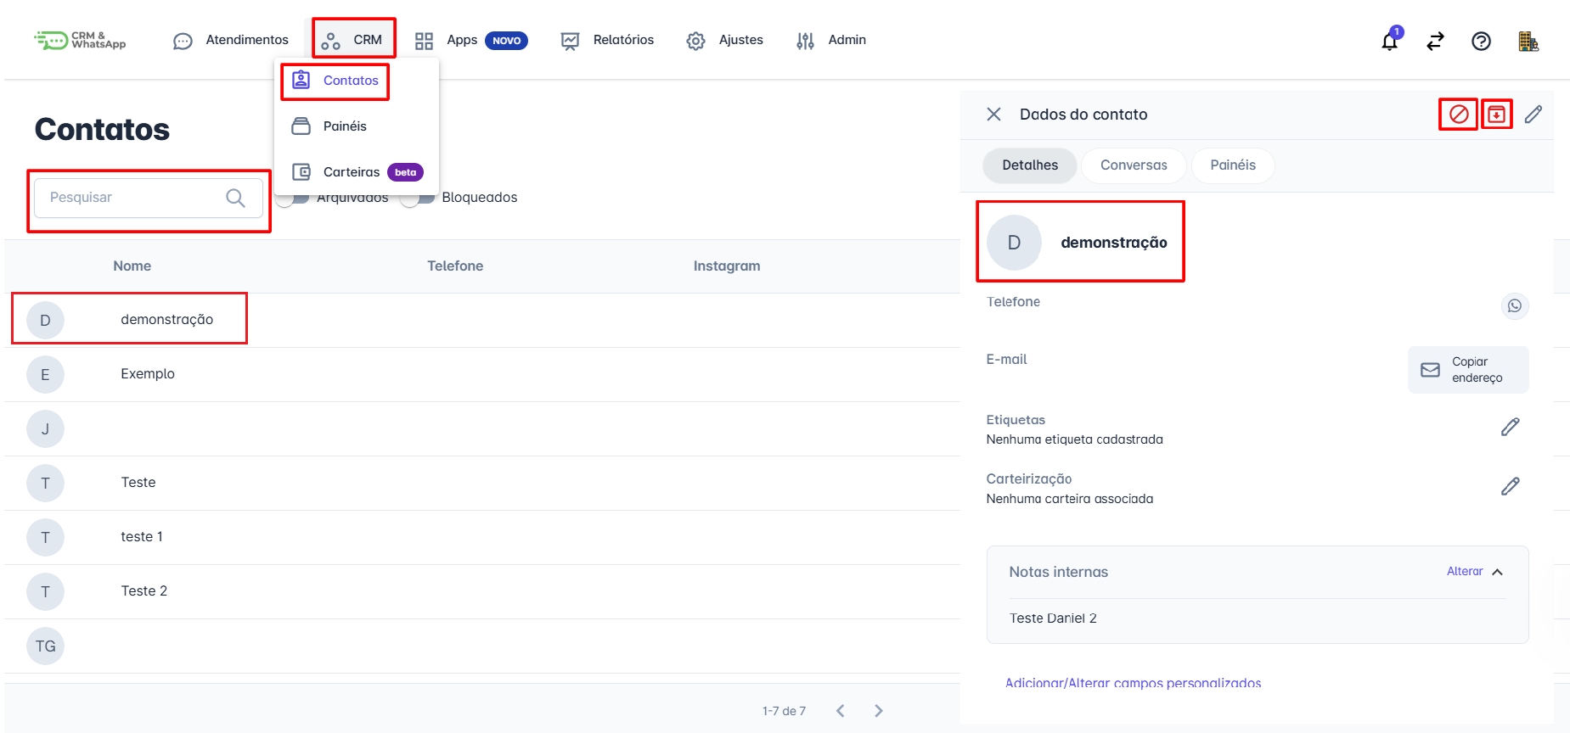Click the Copiar endereço button
This screenshot has height=733, width=1570.
[1468, 370]
